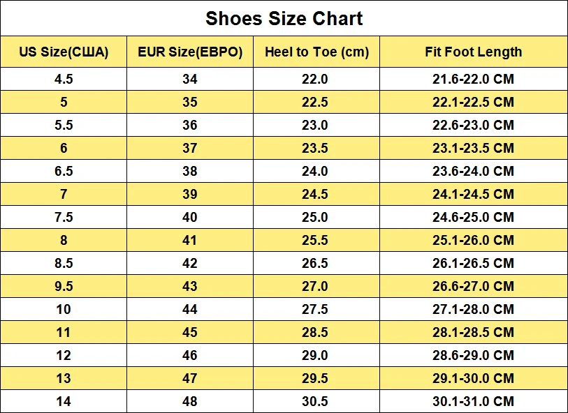Select US size 6.5 cell
The width and height of the screenshot is (568, 413).
[x=64, y=171]
